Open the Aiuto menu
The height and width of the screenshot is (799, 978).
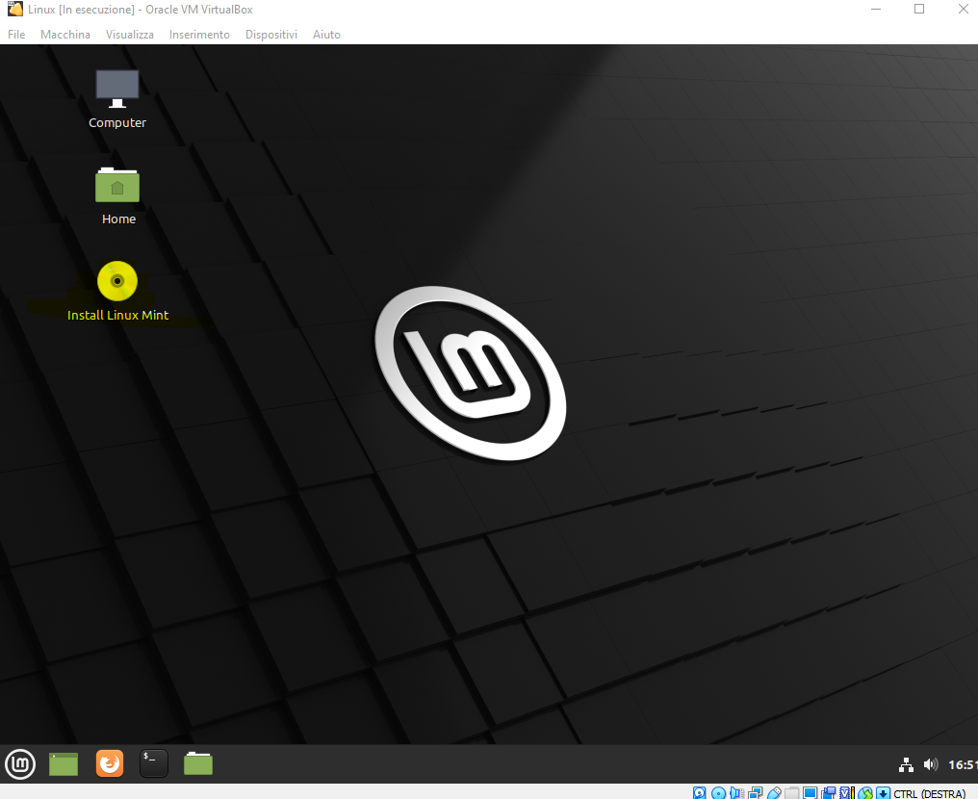point(327,35)
